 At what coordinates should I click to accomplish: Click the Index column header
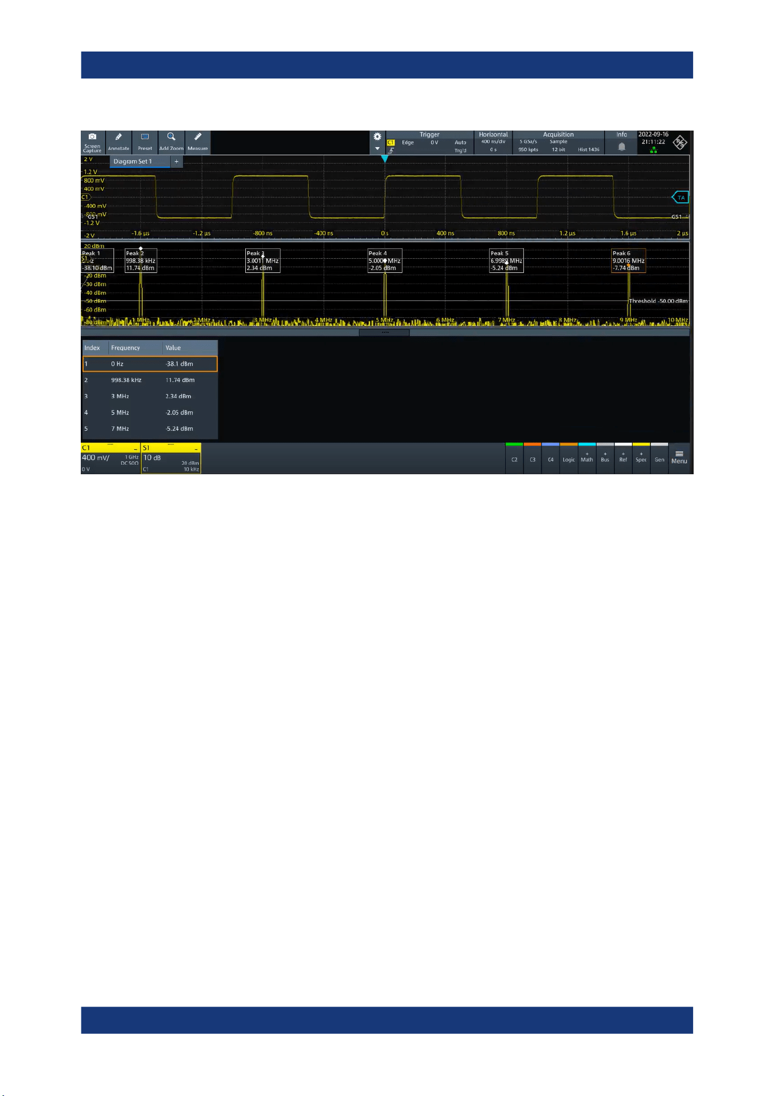tap(92, 348)
